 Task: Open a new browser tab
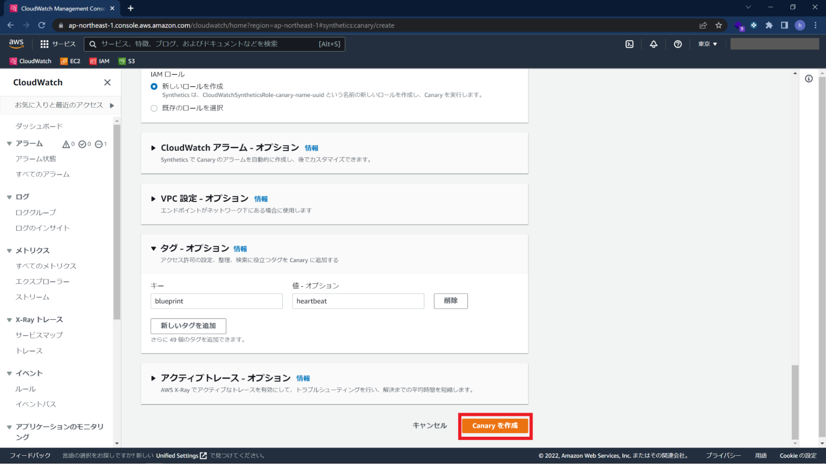[131, 8]
